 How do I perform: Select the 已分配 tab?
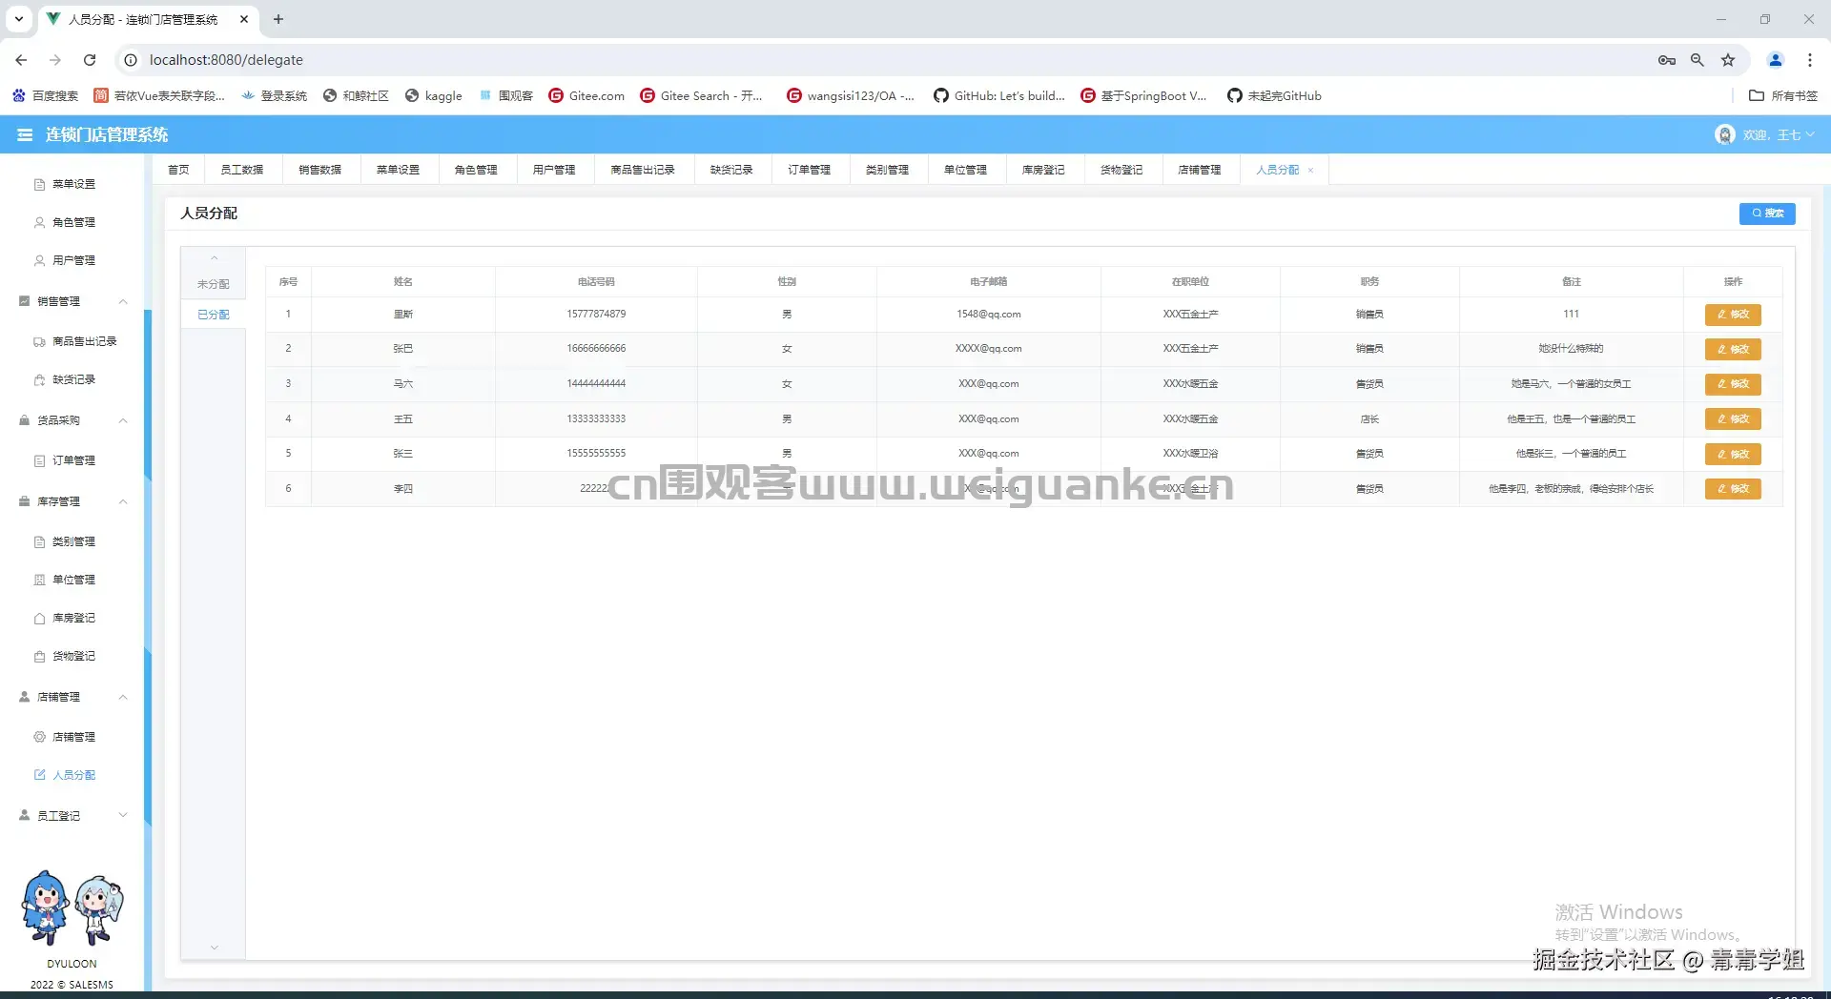click(x=214, y=315)
